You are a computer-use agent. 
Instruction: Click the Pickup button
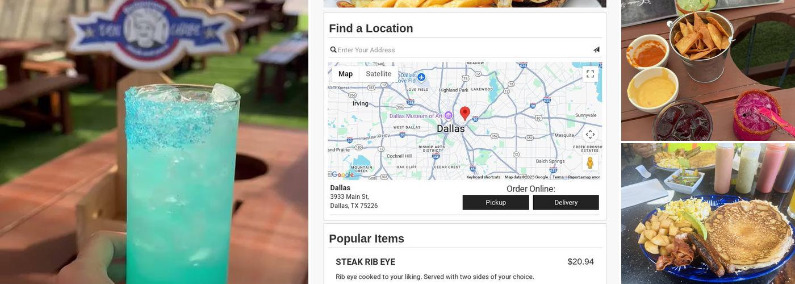[496, 202]
